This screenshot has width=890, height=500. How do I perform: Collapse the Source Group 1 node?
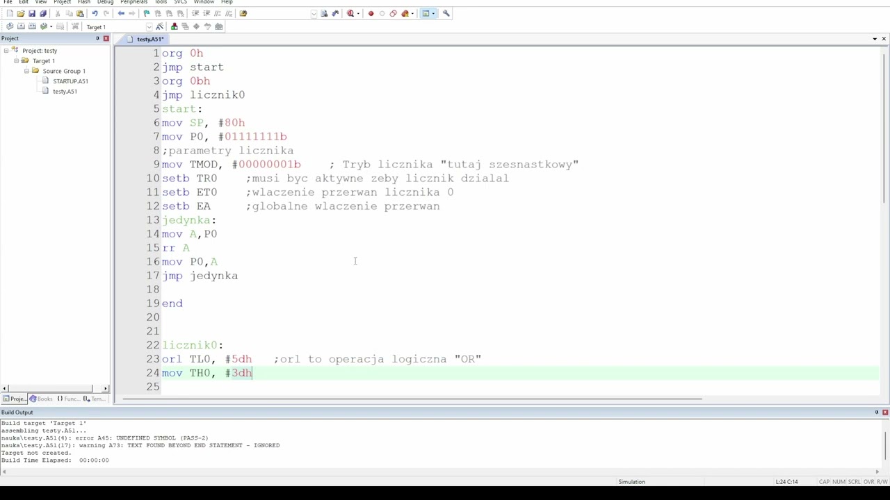tap(26, 71)
